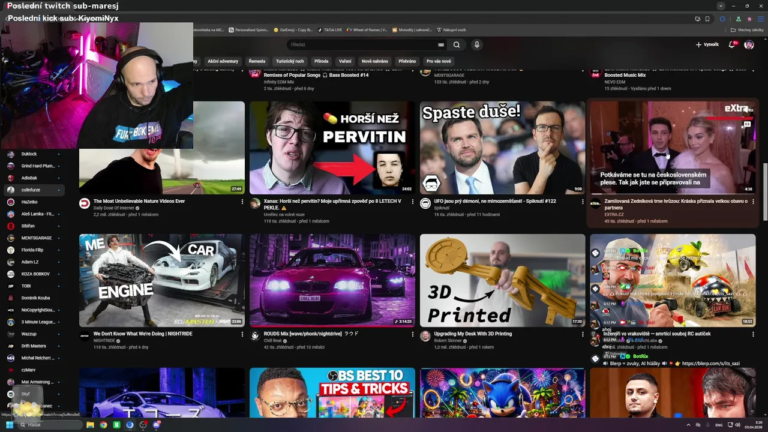Open options menu for Inženýři vs vrakoviště video
This screenshot has height=432, width=768.
pos(753,334)
